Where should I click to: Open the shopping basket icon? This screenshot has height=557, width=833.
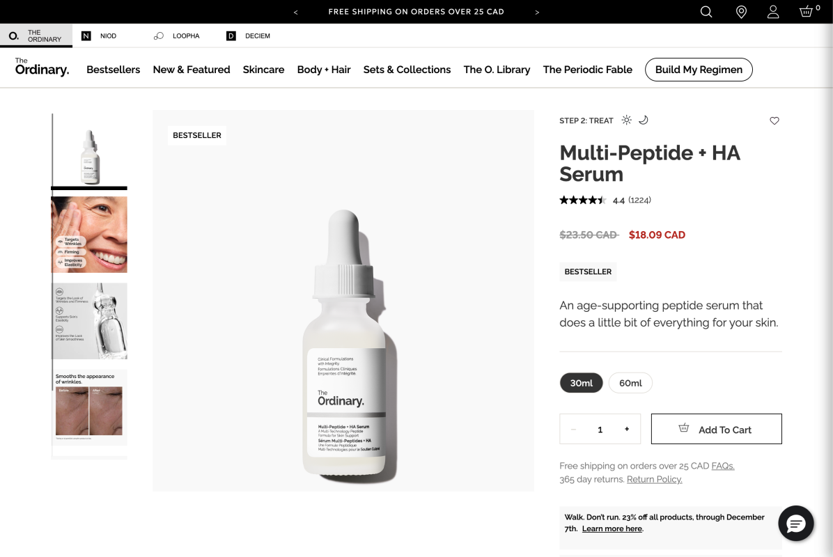click(806, 12)
